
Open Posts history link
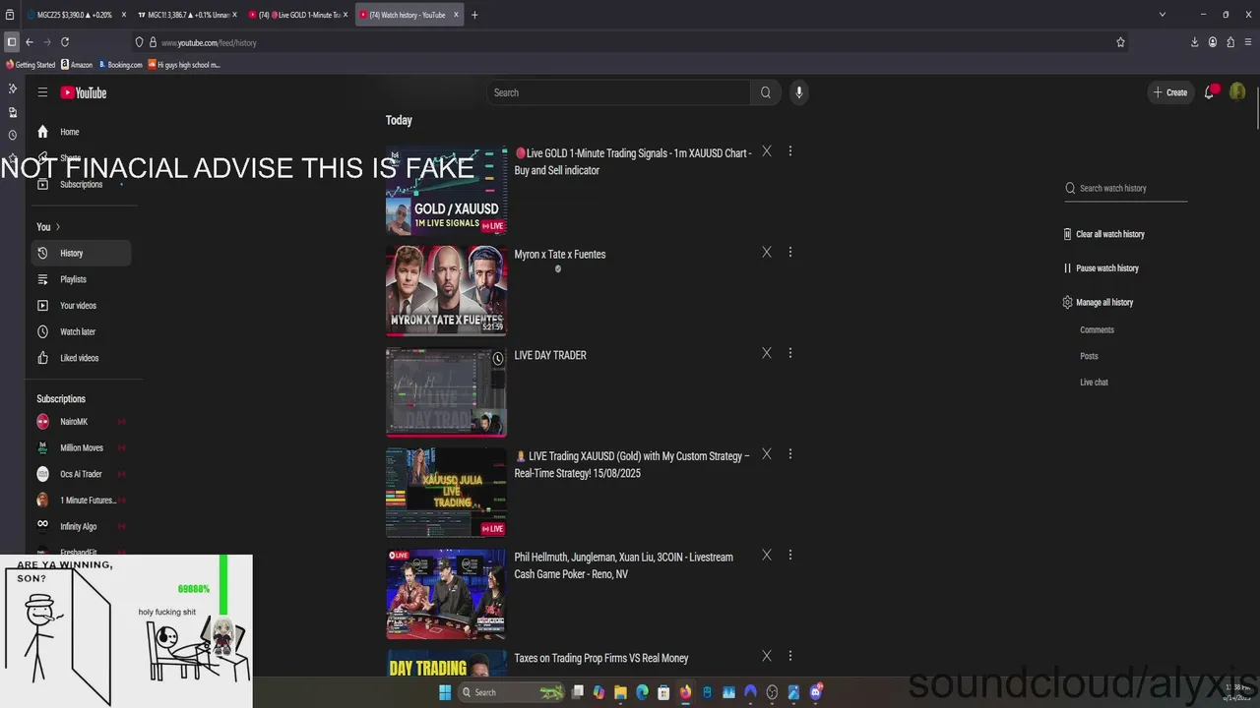1089,356
